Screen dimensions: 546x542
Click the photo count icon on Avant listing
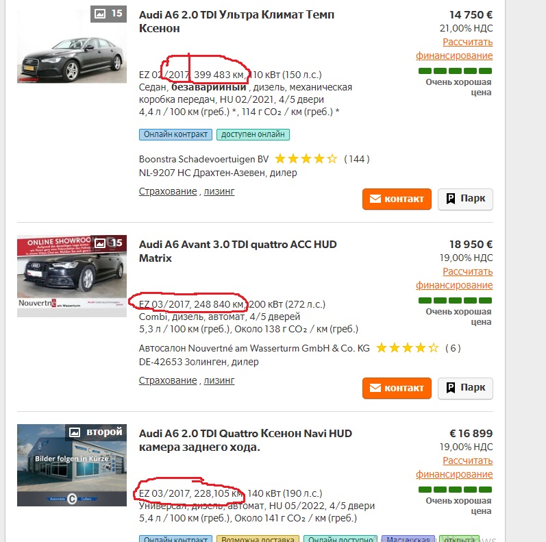click(108, 243)
